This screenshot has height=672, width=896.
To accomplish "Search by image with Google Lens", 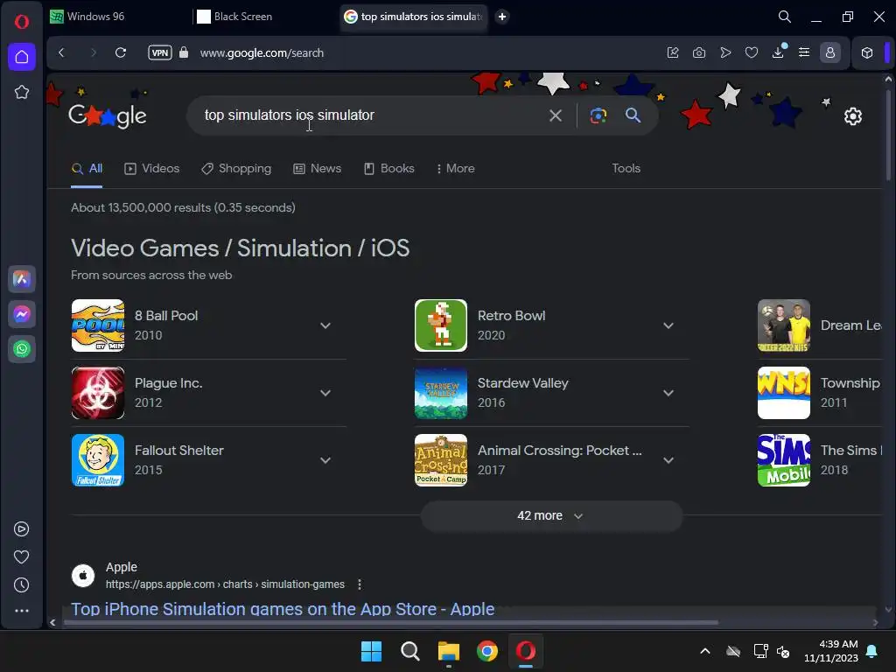I will click(598, 115).
